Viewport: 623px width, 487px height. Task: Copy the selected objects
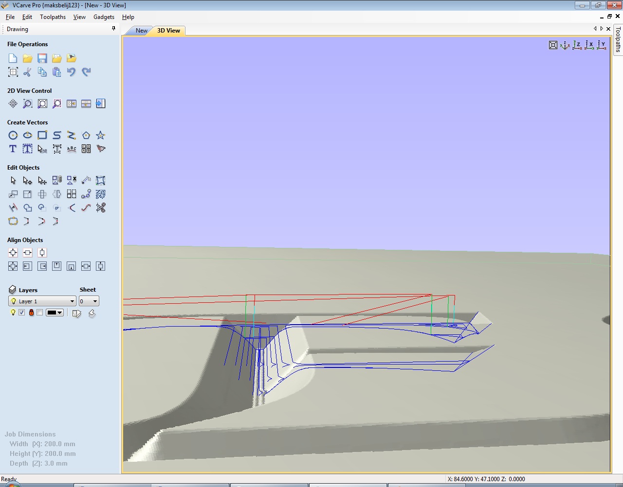pos(42,72)
